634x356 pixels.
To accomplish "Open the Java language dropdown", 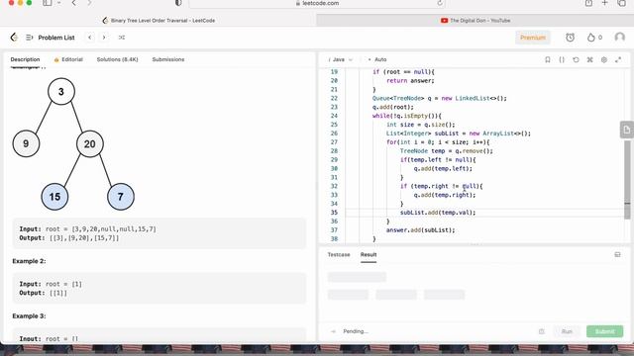I will point(341,59).
